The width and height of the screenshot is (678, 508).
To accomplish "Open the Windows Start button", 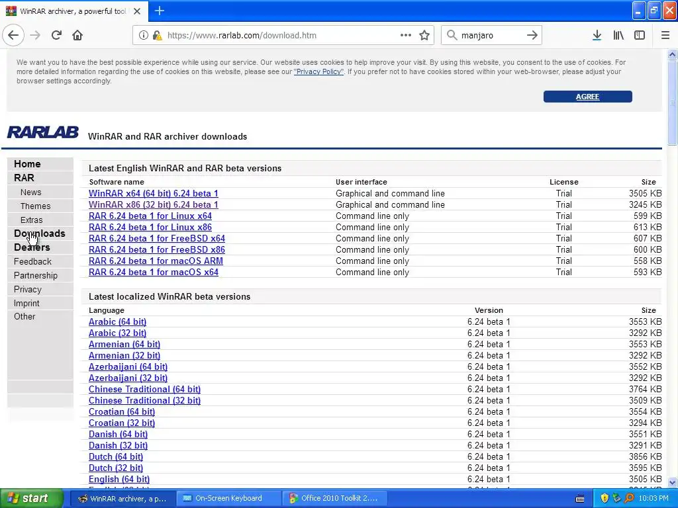I will [32, 498].
